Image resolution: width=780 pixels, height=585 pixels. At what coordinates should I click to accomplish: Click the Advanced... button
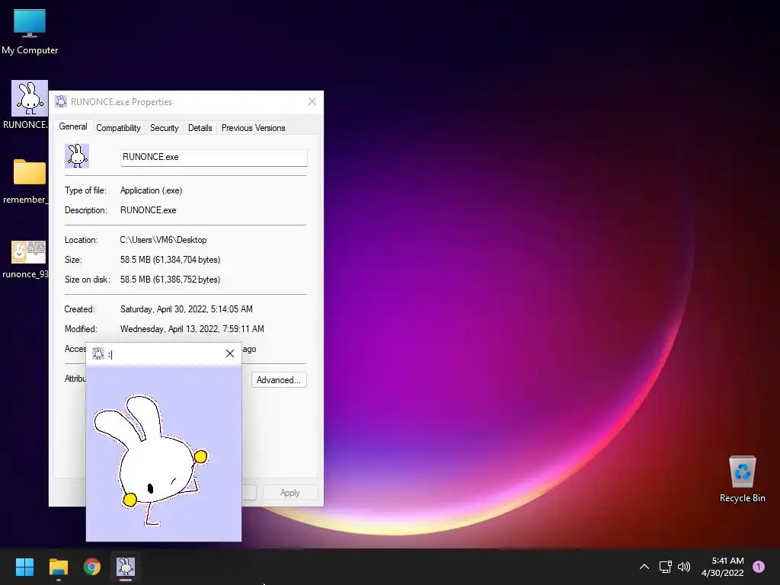pos(279,380)
